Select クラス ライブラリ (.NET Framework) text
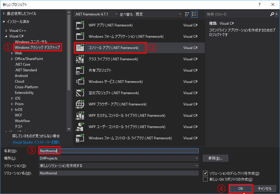Screen dimensions: 280x194 pyautogui.click(x=113, y=59)
